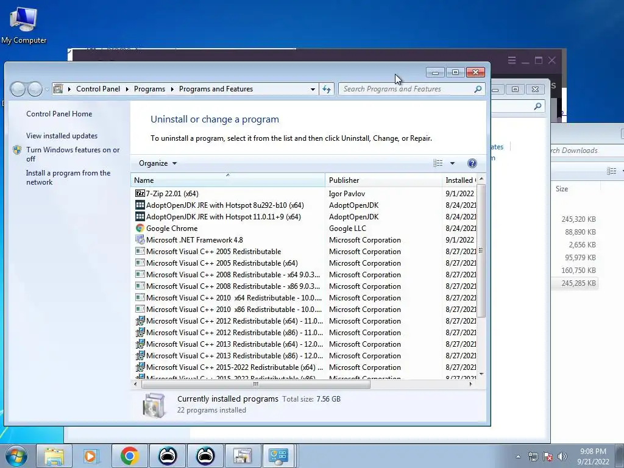The height and width of the screenshot is (468, 624).
Task: Select Visual C++ 2008 Redistributable x64 row
Action: (303, 275)
